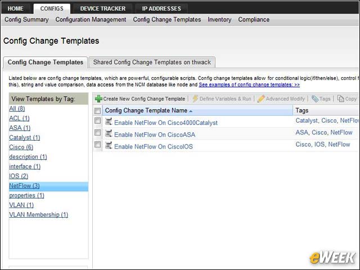Filter templates by All (8) tag
This screenshot has height=270, width=360.
pyautogui.click(x=17, y=109)
